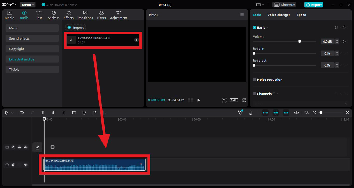354x188 pixels.
Task: Click the AI beat marker flag
Action: point(84,113)
